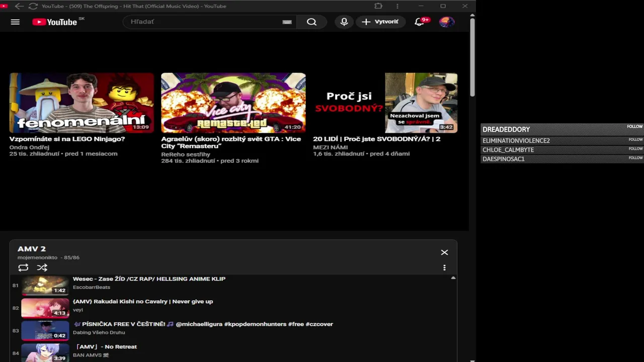The width and height of the screenshot is (644, 362).
Task: Select the ELIMINATIONVIOLENCE2 name in side list
Action: [x=516, y=141]
